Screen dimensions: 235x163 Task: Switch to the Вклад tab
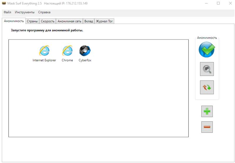88,21
